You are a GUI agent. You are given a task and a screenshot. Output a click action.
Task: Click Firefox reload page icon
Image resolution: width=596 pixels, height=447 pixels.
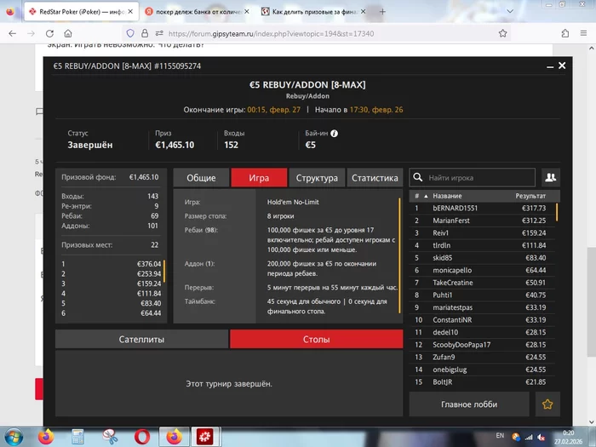(x=49, y=33)
